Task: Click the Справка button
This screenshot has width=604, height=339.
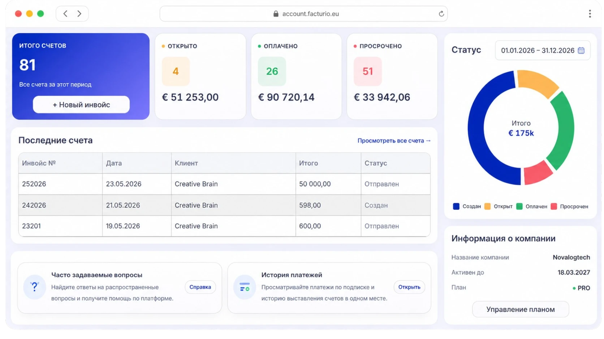Action: coord(200,287)
